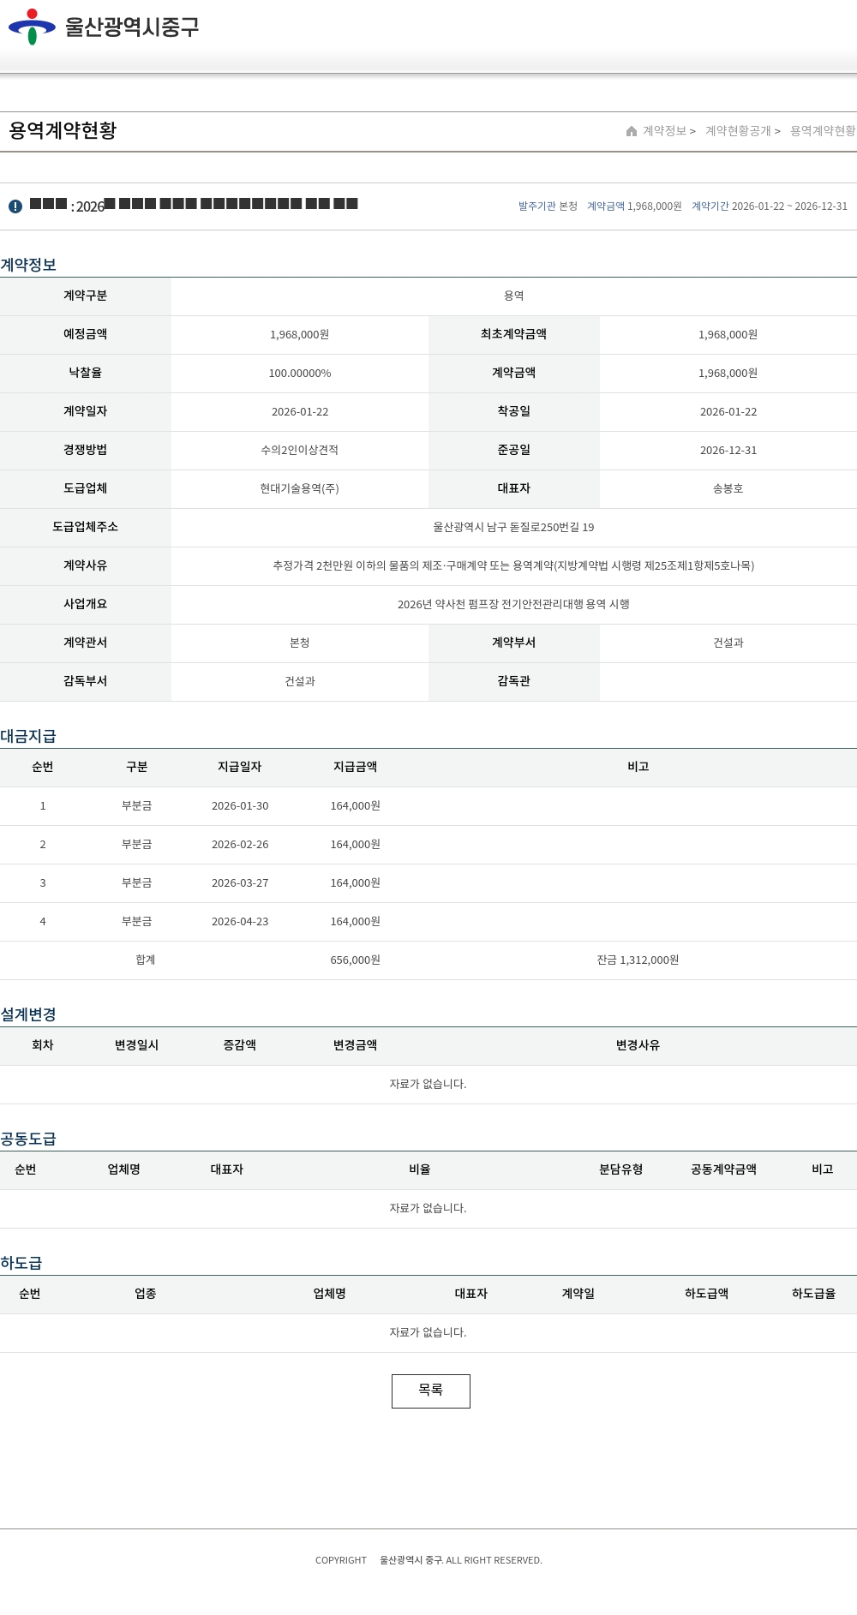This screenshot has width=857, height=1615.
Task: Open the 계약정보 breadcrumb link
Action: coord(665,131)
